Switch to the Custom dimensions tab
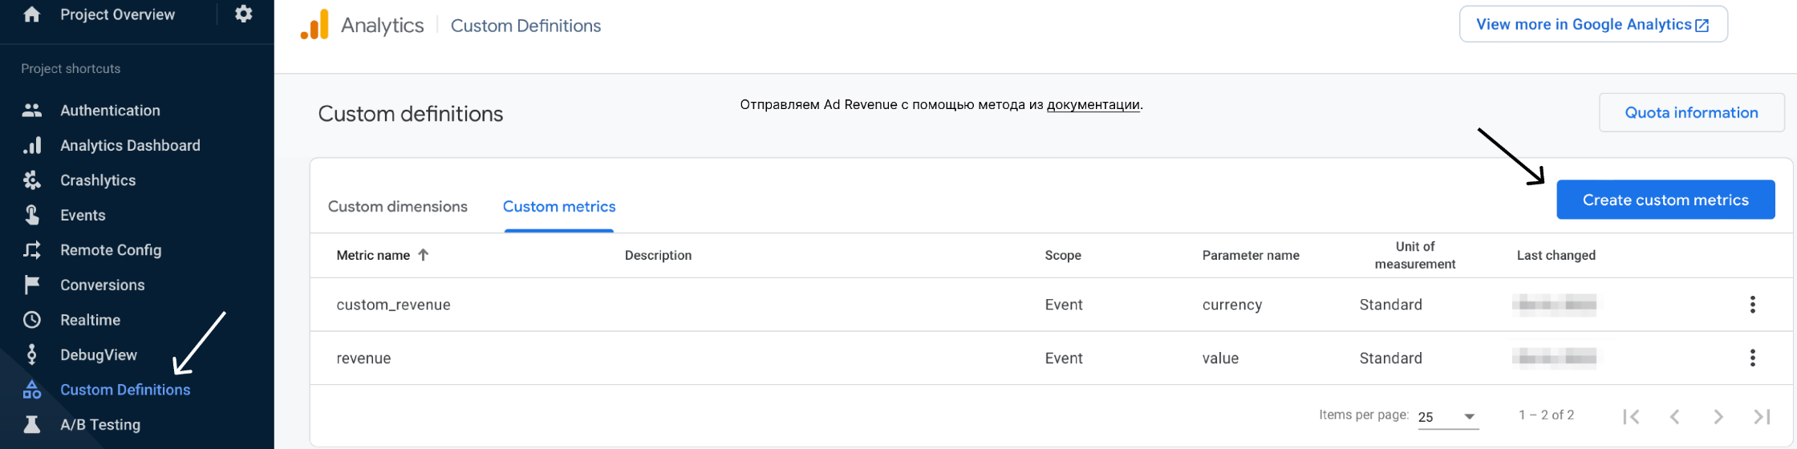This screenshot has height=449, width=1797. (x=398, y=207)
